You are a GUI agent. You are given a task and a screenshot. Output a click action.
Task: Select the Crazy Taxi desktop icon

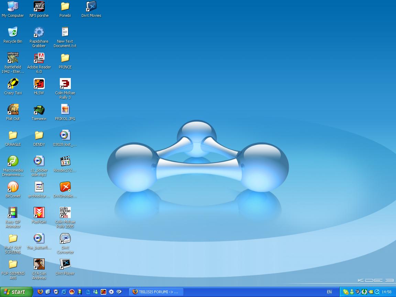click(13, 86)
